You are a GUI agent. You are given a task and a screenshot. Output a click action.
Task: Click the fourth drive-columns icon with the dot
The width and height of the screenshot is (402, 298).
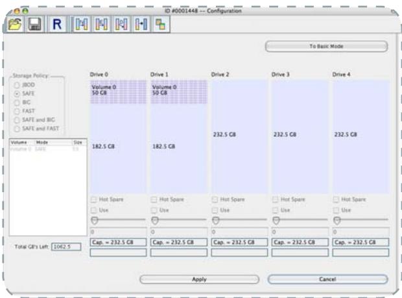141,25
